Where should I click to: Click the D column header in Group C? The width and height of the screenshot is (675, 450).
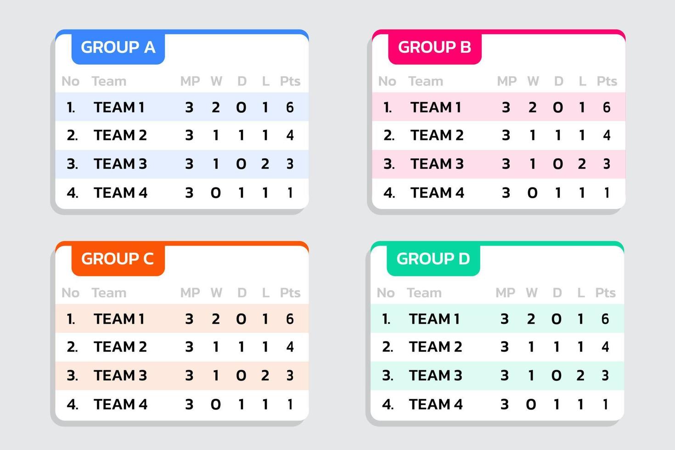point(242,293)
